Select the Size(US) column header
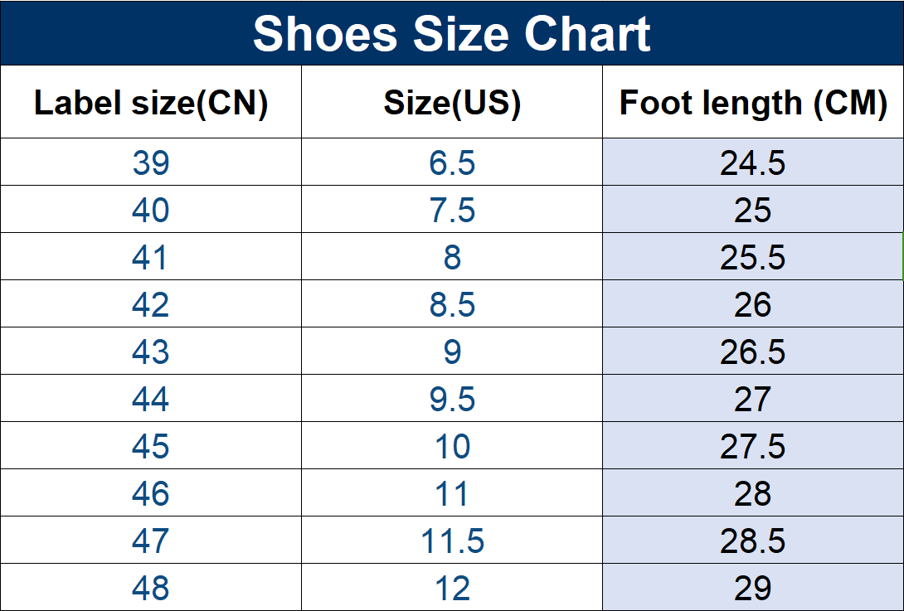The width and height of the screenshot is (904, 611). [452, 103]
